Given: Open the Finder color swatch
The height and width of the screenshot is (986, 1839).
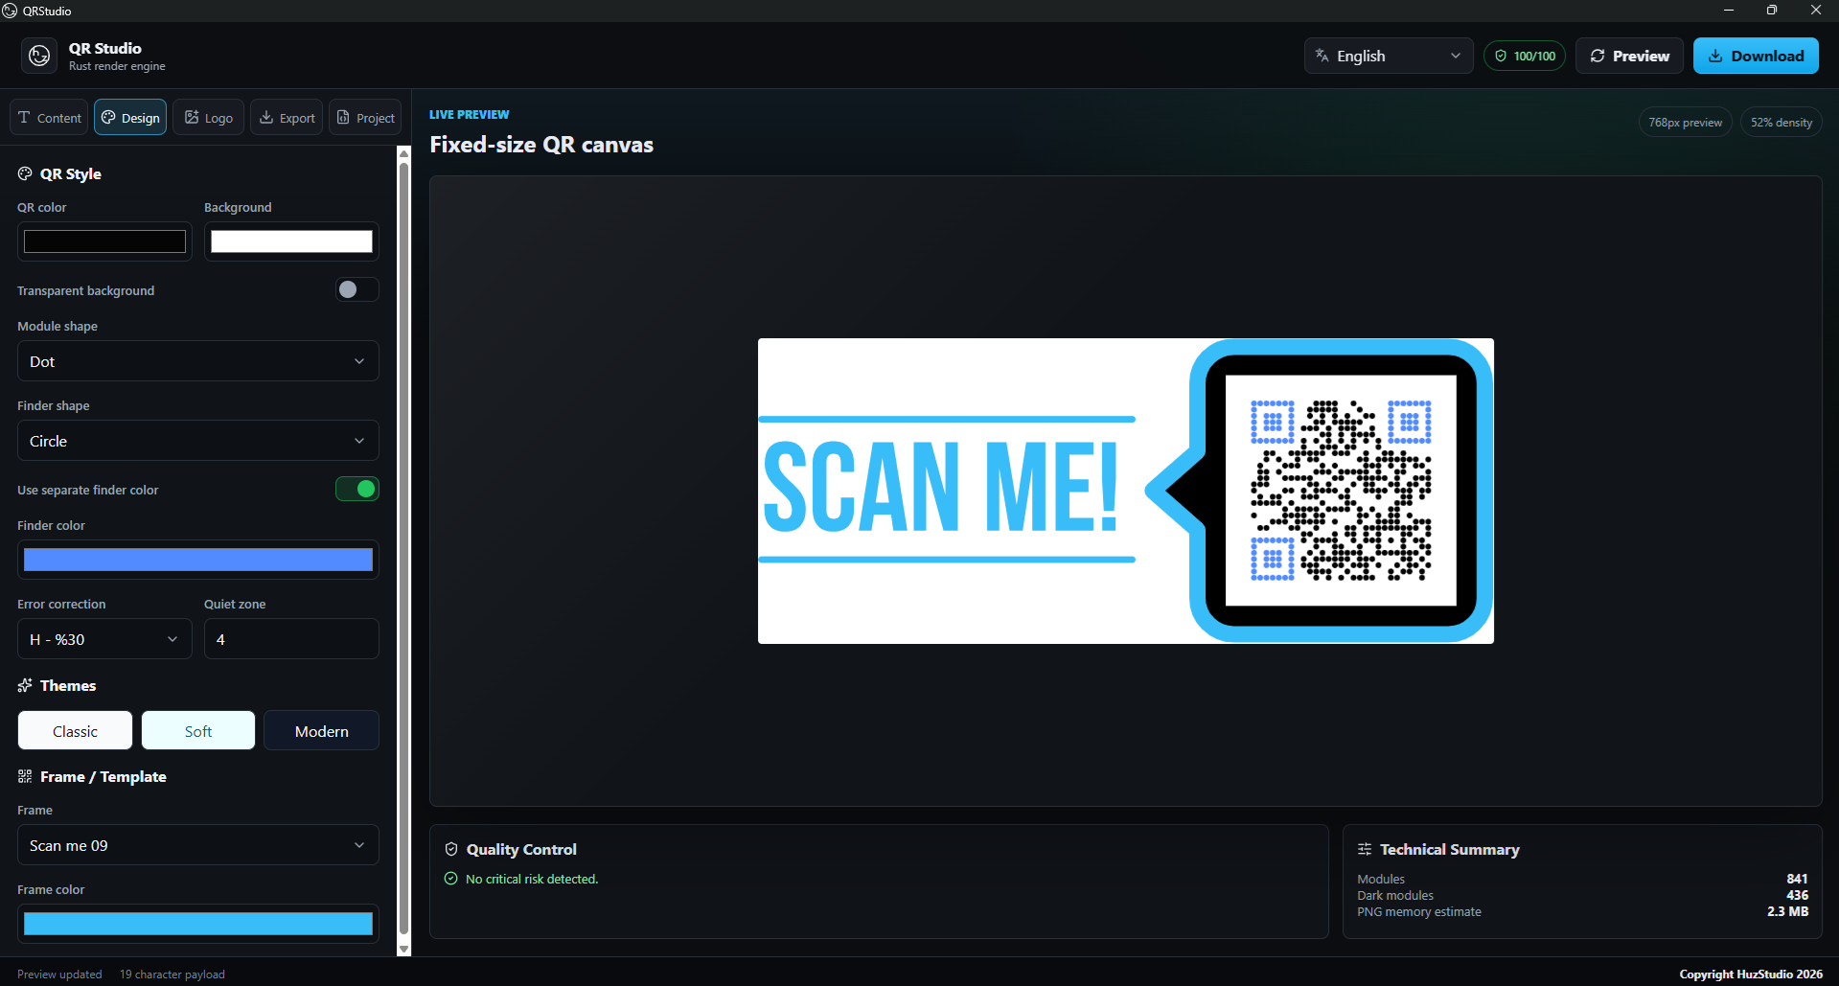Looking at the screenshot, I should click(x=198, y=560).
